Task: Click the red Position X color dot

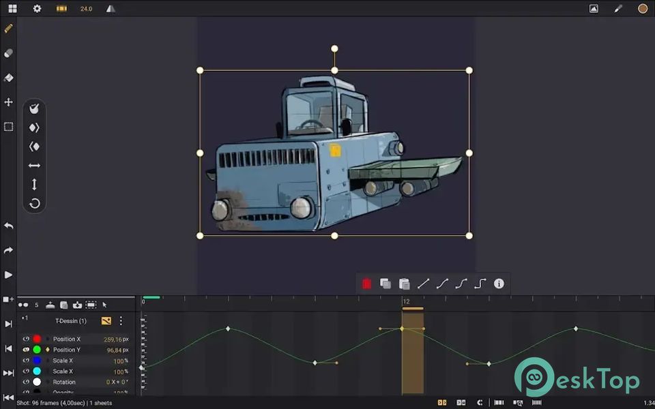Action: (x=37, y=339)
